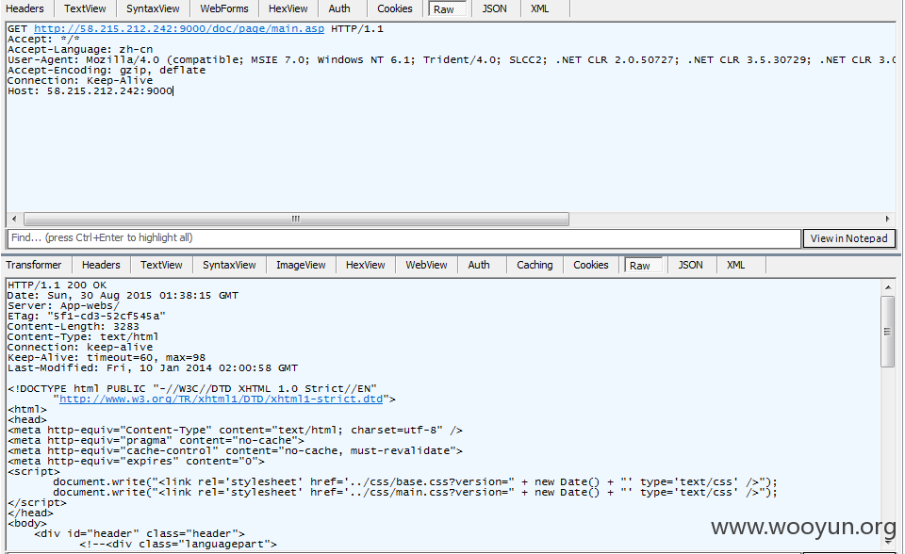
Task: Click the document.write line for base.css
Action: click(x=415, y=482)
